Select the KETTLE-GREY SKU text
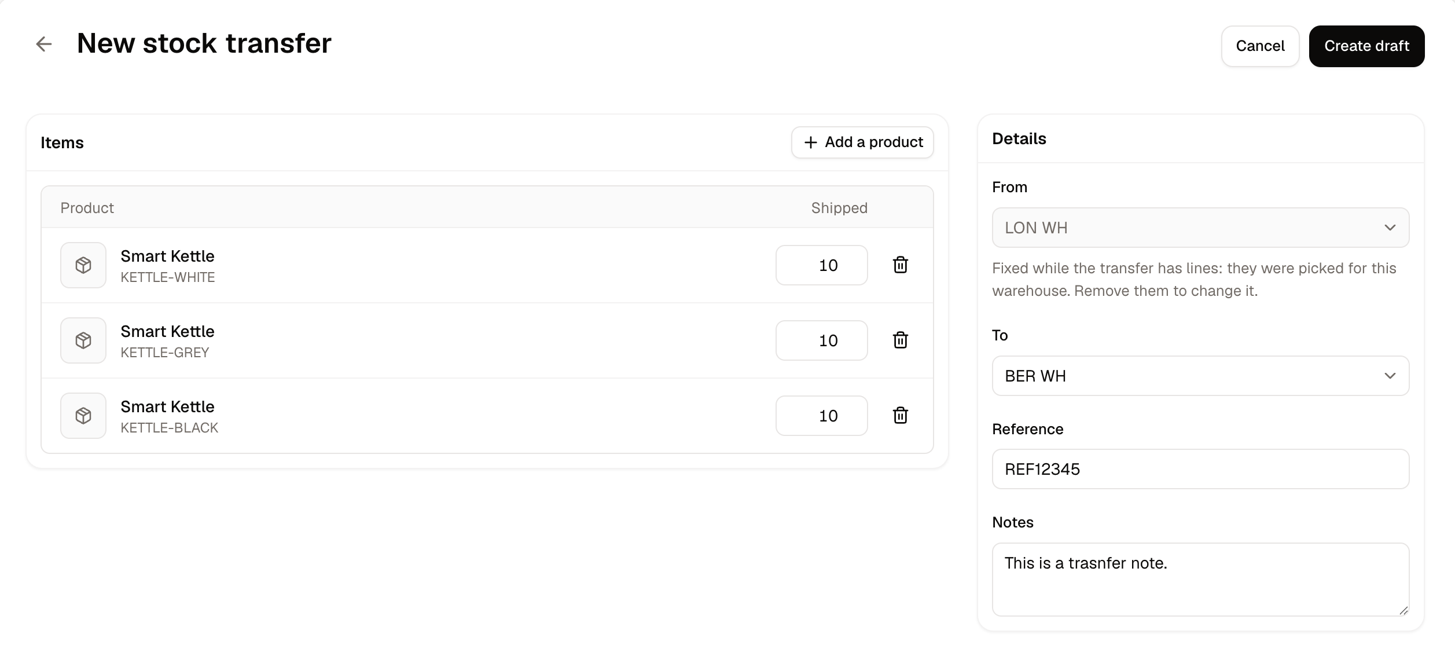 [165, 353]
